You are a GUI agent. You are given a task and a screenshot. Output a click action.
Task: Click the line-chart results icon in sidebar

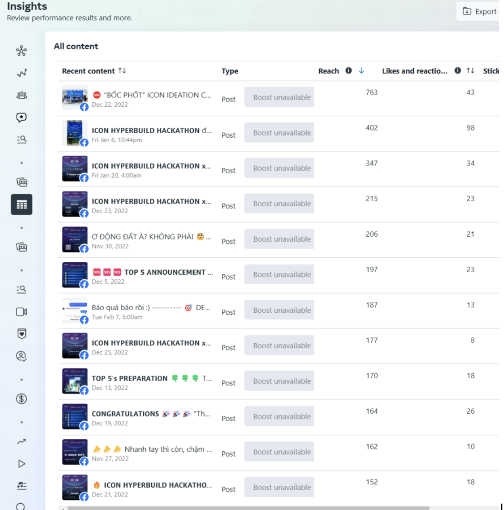coord(21,73)
